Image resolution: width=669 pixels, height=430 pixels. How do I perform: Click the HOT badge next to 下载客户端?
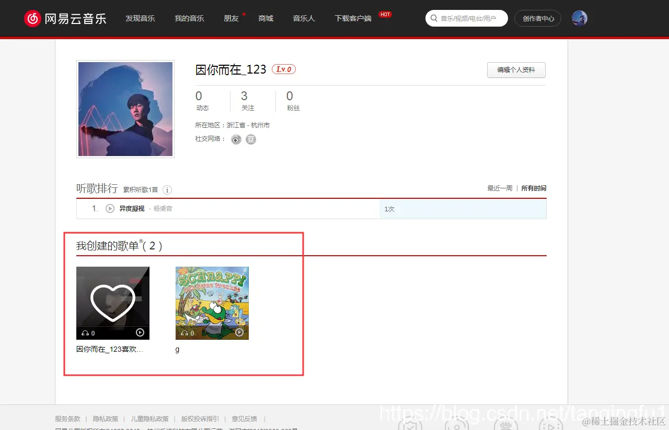pyautogui.click(x=385, y=15)
